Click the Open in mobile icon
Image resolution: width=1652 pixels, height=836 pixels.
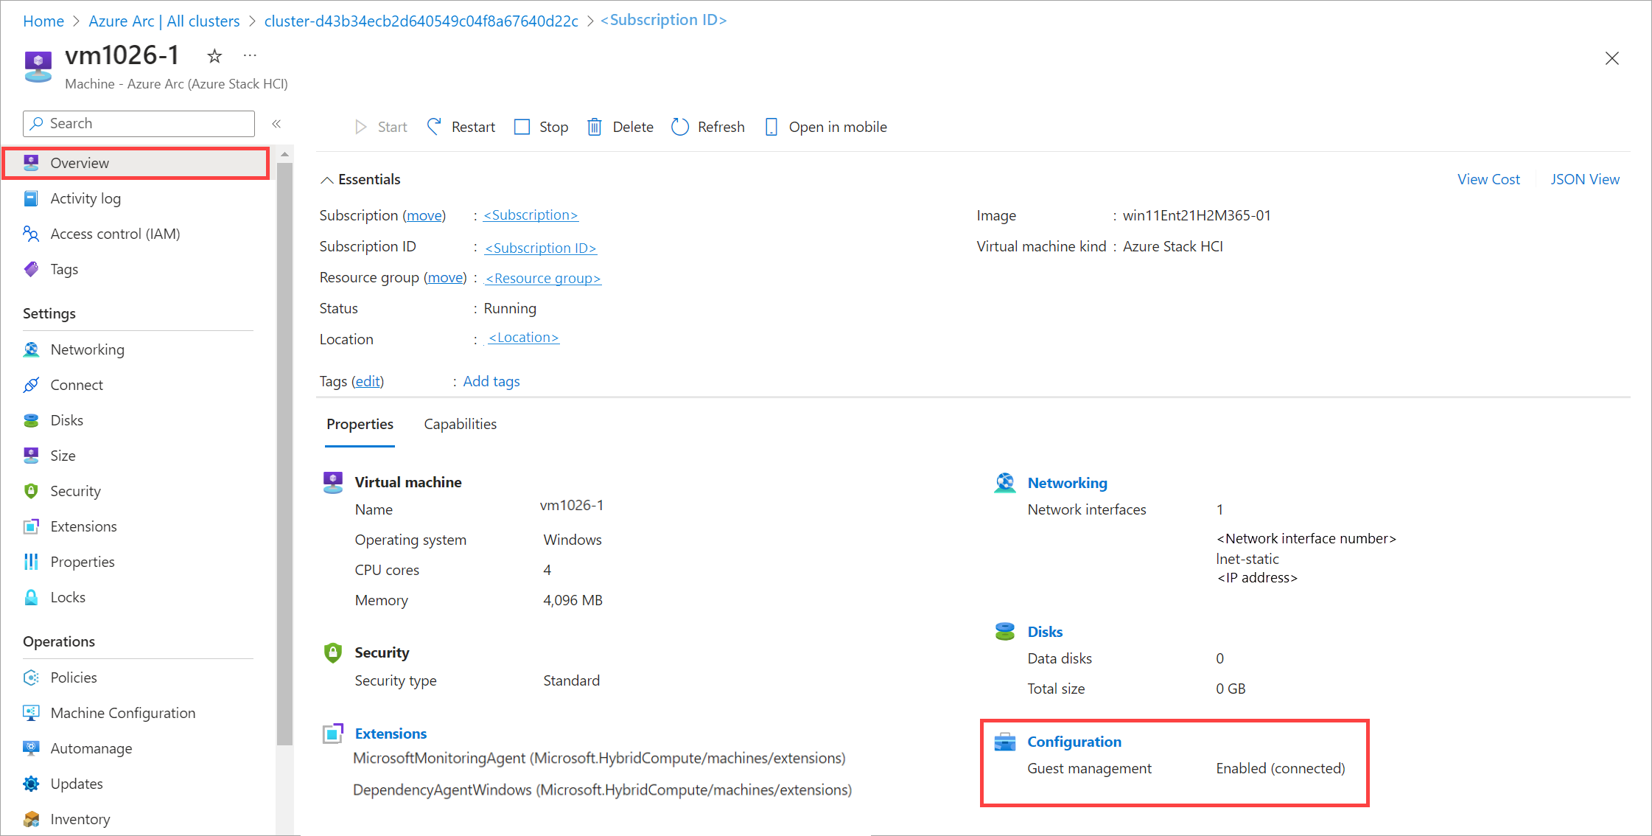click(x=769, y=127)
